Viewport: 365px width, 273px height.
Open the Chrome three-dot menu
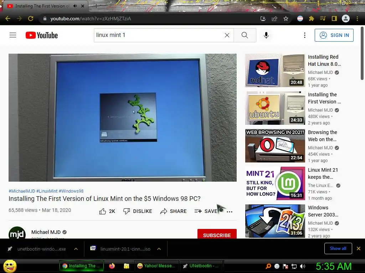(x=357, y=18)
